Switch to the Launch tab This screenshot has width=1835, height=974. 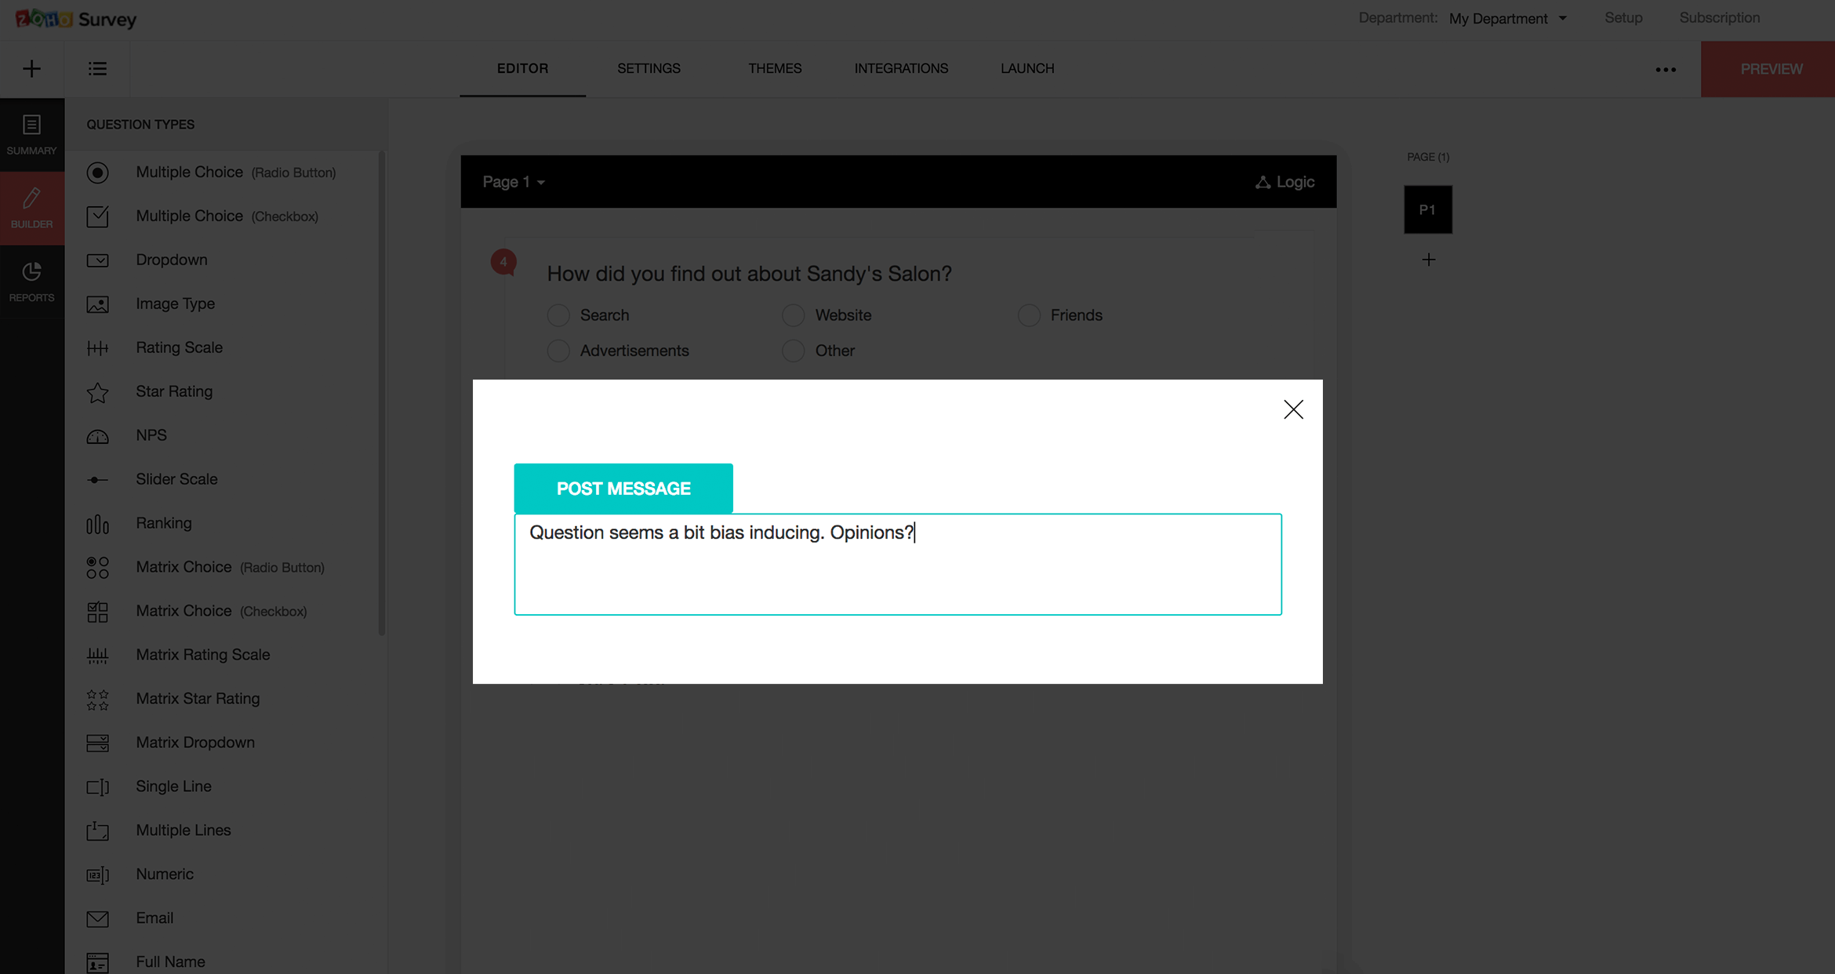pyautogui.click(x=1027, y=68)
